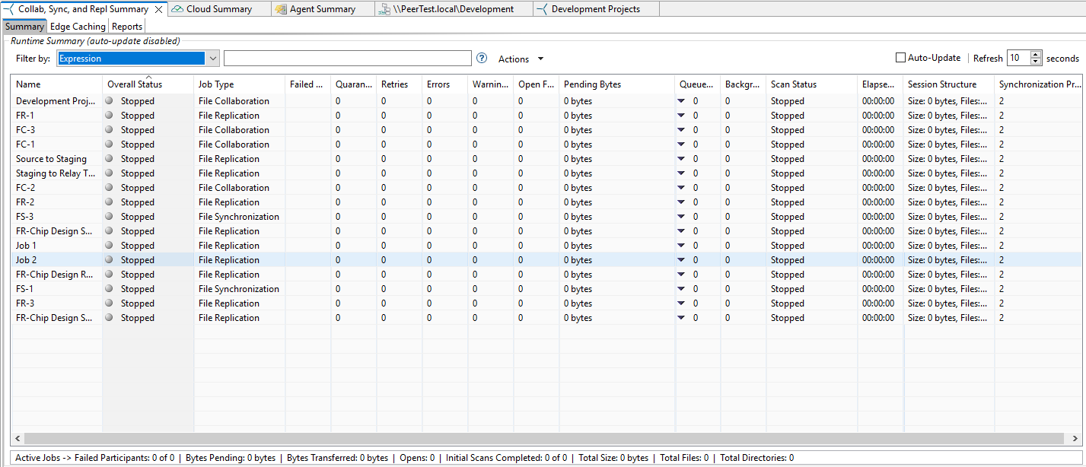Image resolution: width=1086 pixels, height=467 pixels.
Task: Click the Cloud Summary tab's cloud icon
Action: (177, 9)
